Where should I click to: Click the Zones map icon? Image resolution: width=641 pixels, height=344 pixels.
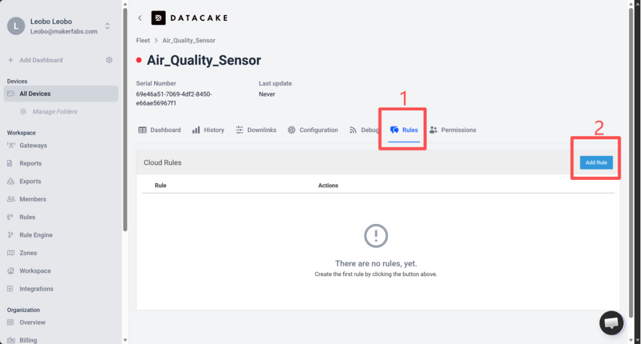(x=10, y=253)
